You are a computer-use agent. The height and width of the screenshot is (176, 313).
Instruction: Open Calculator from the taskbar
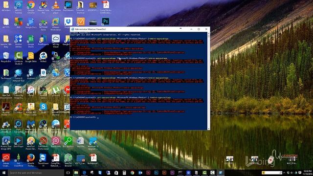124,173
